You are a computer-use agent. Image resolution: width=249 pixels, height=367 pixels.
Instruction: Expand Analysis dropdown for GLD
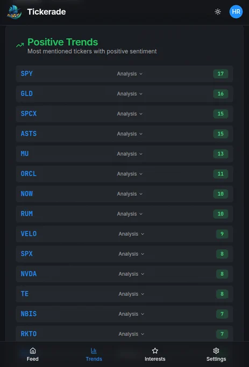point(130,93)
